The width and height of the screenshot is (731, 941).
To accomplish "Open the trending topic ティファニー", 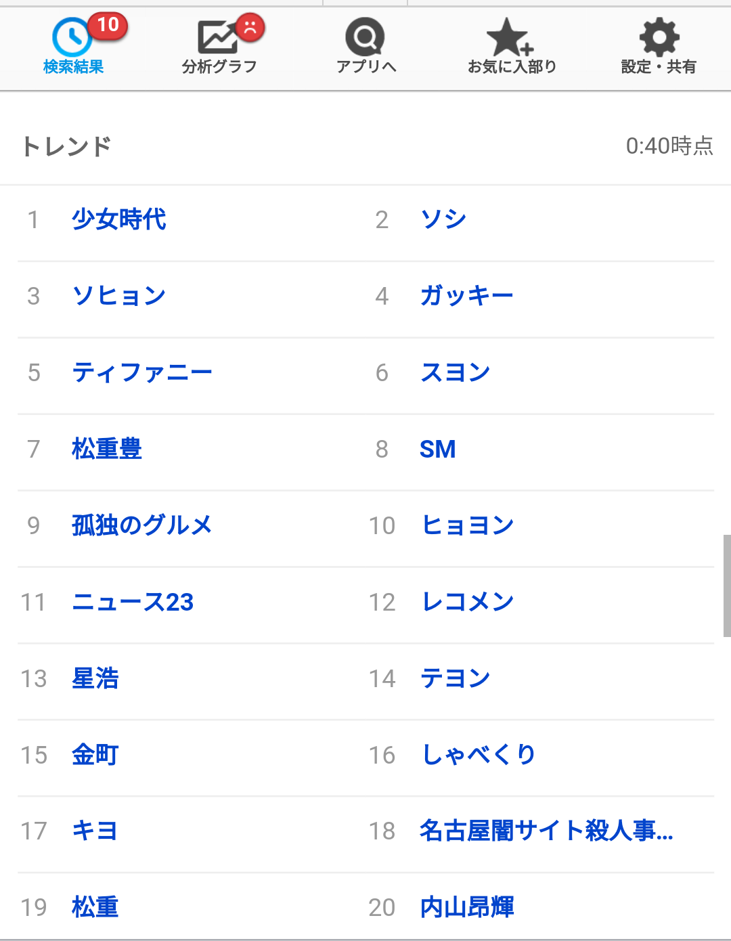I will tap(142, 372).
